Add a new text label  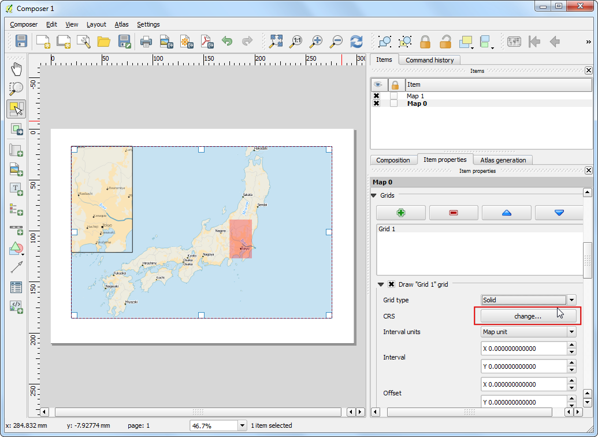(x=16, y=189)
